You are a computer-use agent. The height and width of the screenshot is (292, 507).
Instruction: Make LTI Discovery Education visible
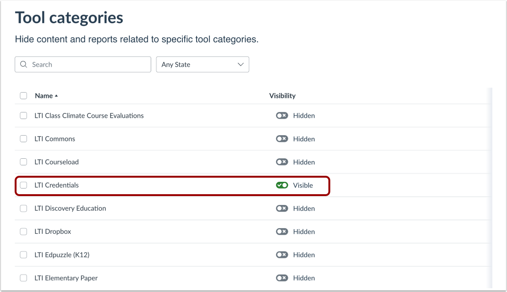(x=282, y=208)
